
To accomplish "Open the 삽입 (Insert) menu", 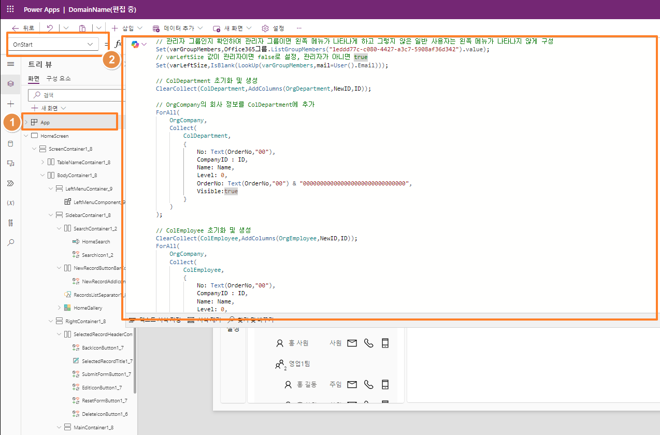I will point(126,28).
